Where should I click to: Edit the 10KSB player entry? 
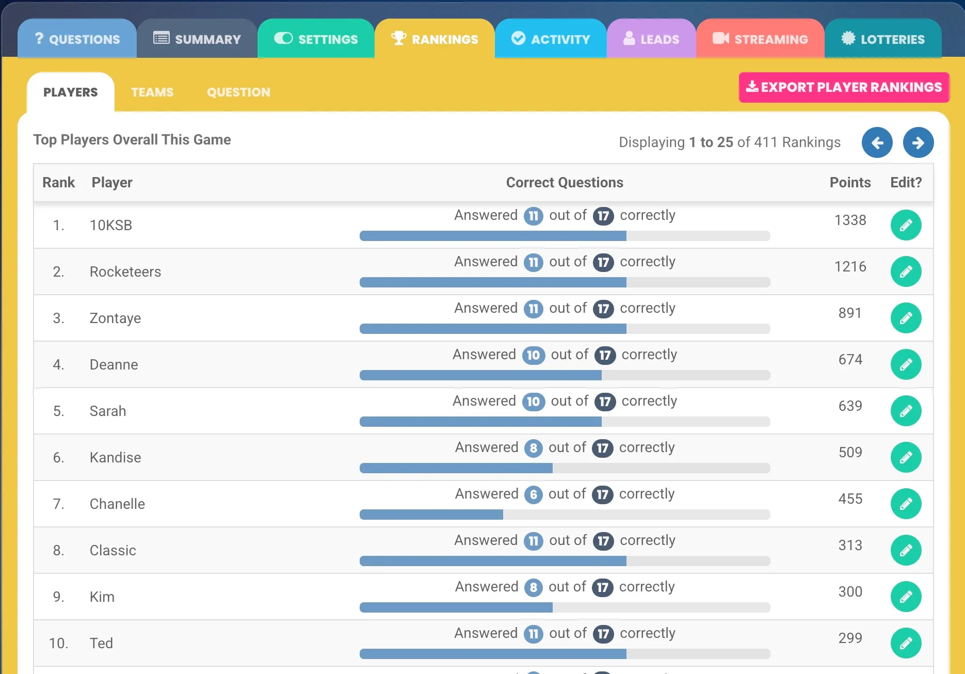click(x=906, y=225)
